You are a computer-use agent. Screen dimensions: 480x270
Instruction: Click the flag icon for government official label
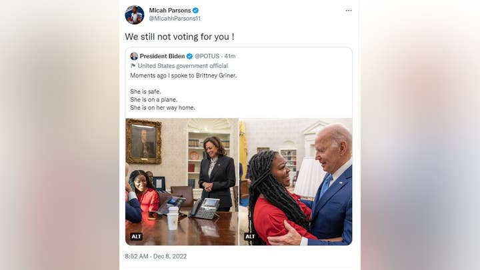click(133, 66)
